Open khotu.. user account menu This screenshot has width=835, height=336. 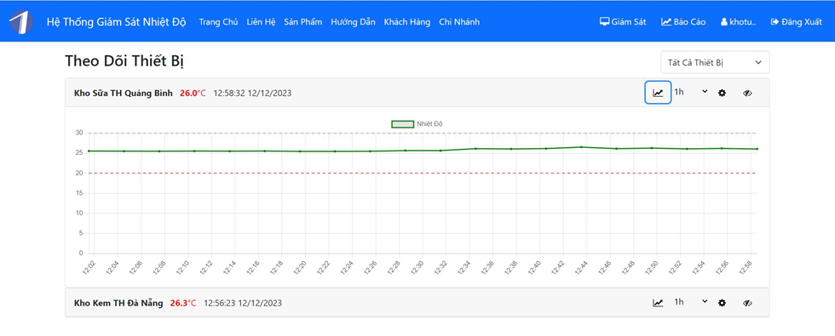coord(738,22)
